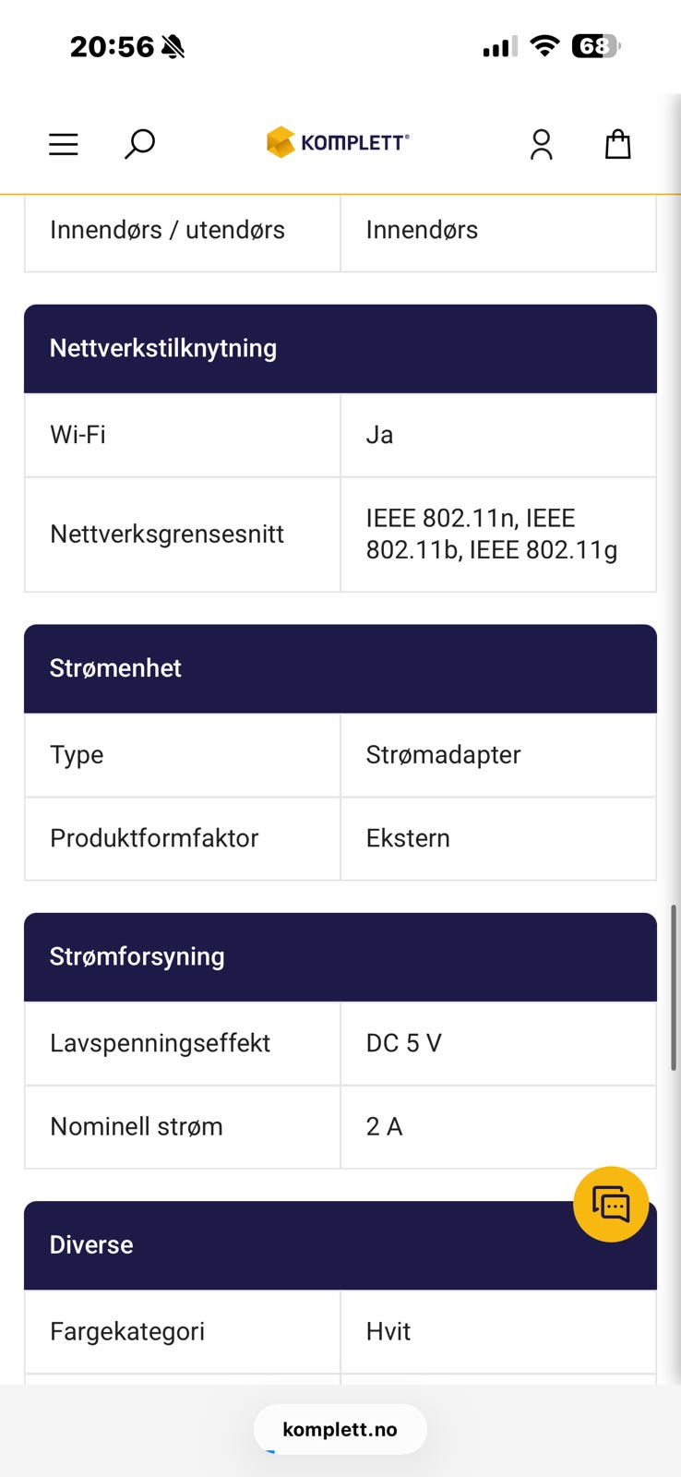Open the hamburger navigation menu
The image size is (681, 1477).
(64, 144)
